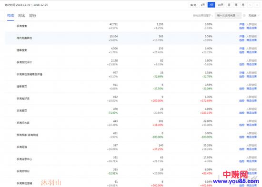
Task: Switch to the 对比 tab
Action: pyautogui.click(x=21, y=16)
